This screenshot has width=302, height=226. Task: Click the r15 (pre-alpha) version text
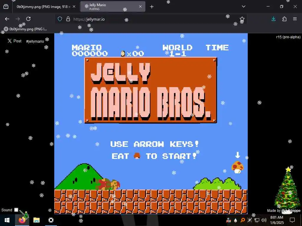coord(288,37)
